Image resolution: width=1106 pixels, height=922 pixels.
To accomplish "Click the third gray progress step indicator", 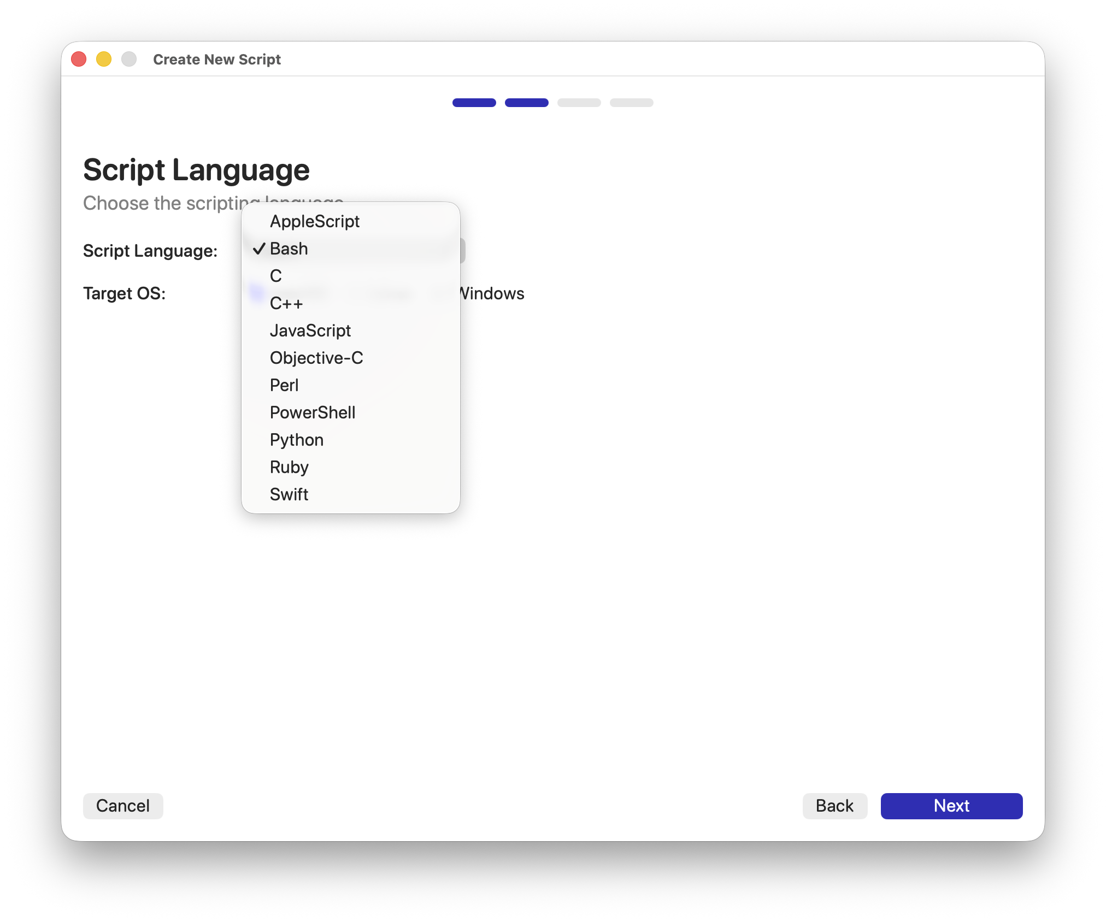I will 579,103.
